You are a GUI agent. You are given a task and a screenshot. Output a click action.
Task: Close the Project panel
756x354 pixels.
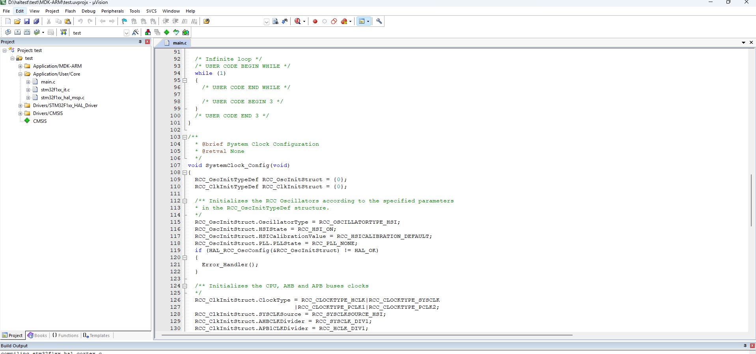(147, 42)
